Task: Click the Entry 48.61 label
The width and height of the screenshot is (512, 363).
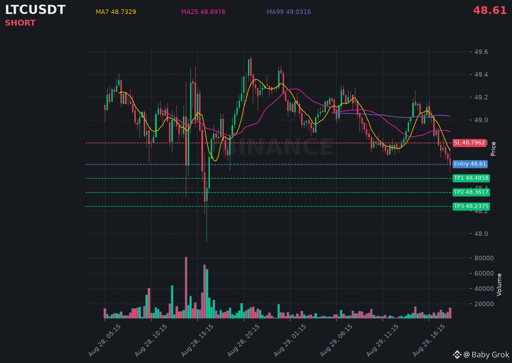Action: pyautogui.click(x=470, y=164)
